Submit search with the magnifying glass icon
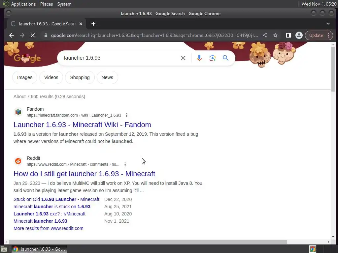The width and height of the screenshot is (338, 253). pyautogui.click(x=225, y=58)
